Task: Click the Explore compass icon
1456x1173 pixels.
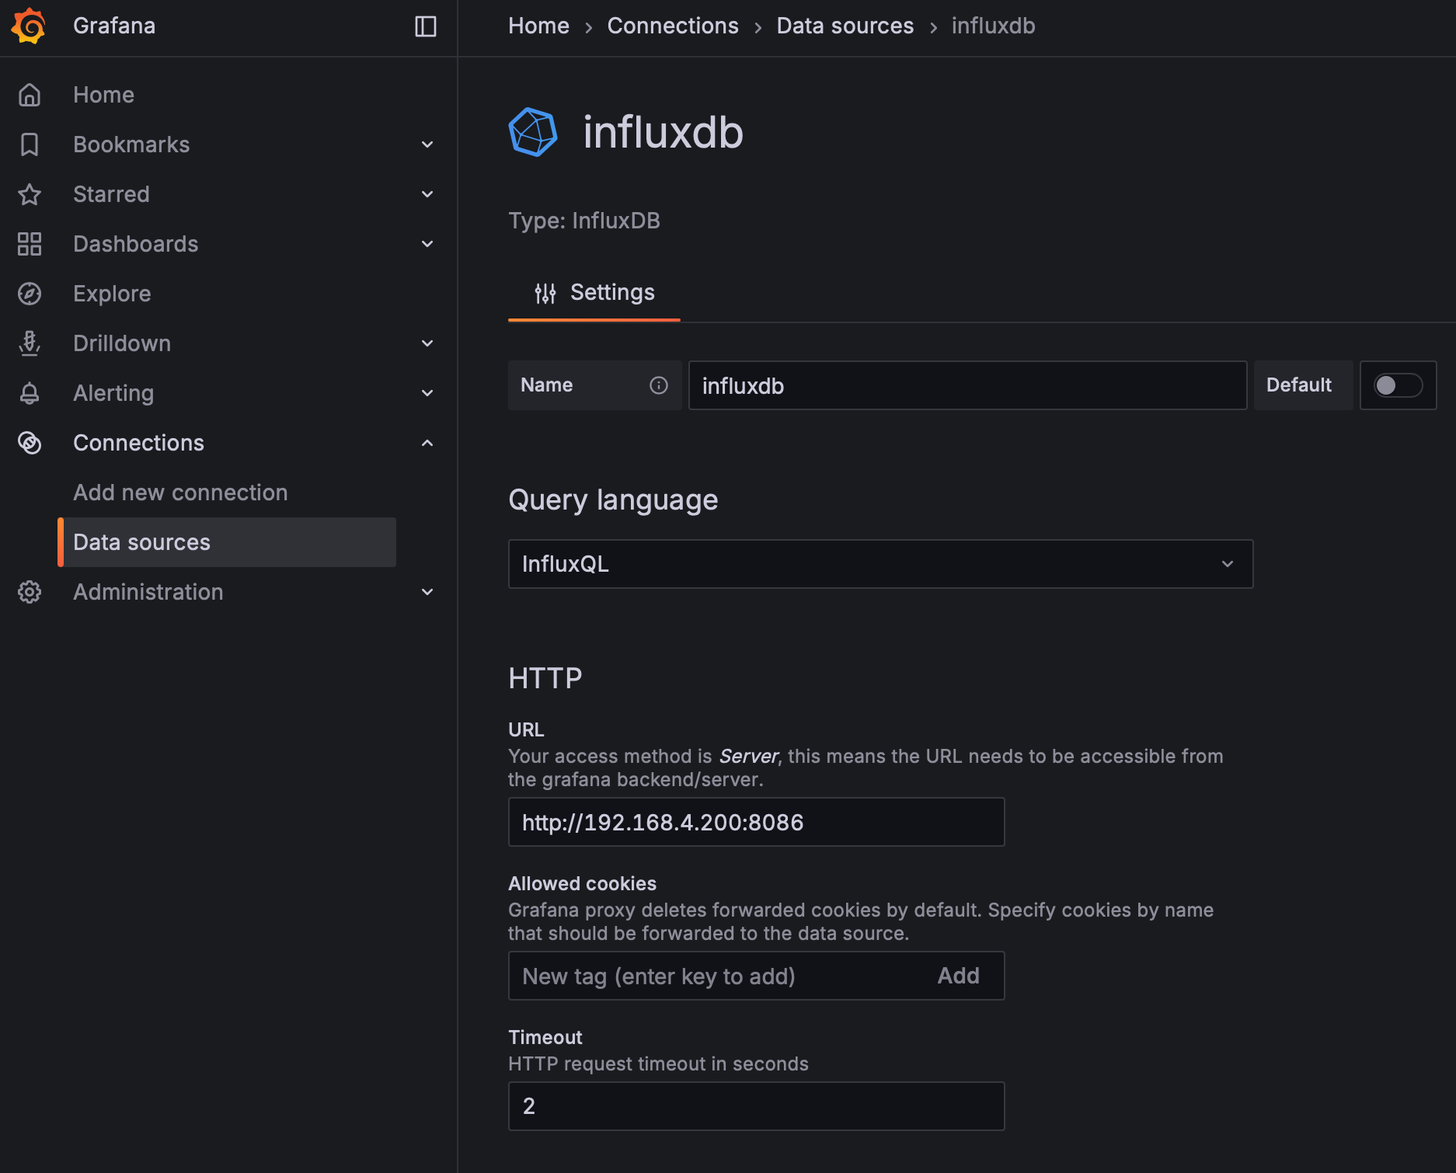Action: 30,294
